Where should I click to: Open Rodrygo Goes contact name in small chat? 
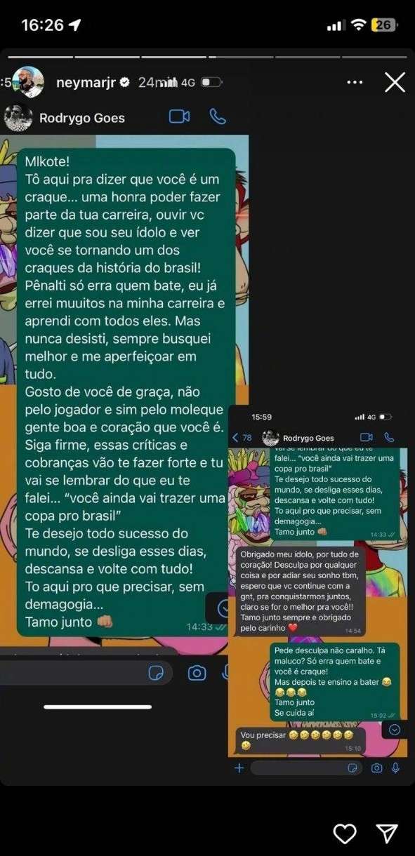tap(308, 438)
